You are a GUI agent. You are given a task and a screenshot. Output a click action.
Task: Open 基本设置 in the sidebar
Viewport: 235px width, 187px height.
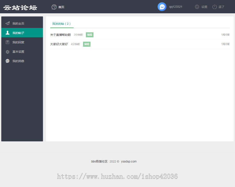tap(22, 52)
